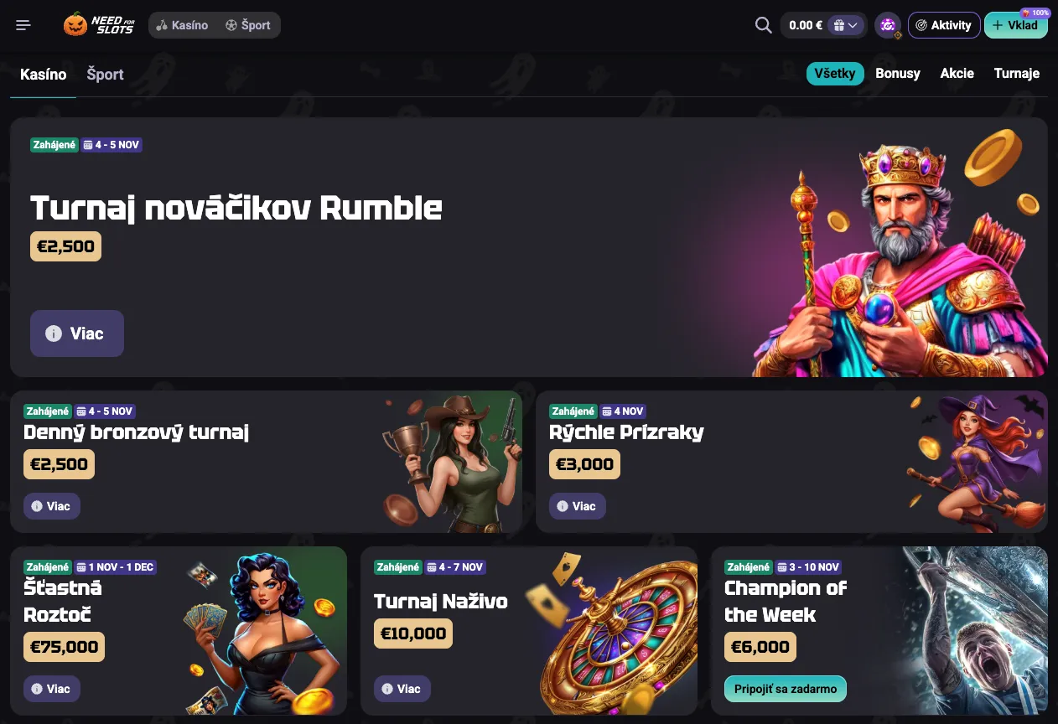Screen dimensions: 1058x724
Task: Filter promotions by Bonusy
Action: pyautogui.click(x=898, y=74)
